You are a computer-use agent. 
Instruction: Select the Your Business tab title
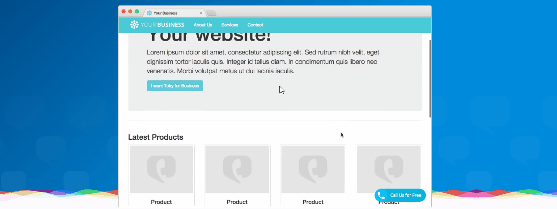pyautogui.click(x=166, y=13)
